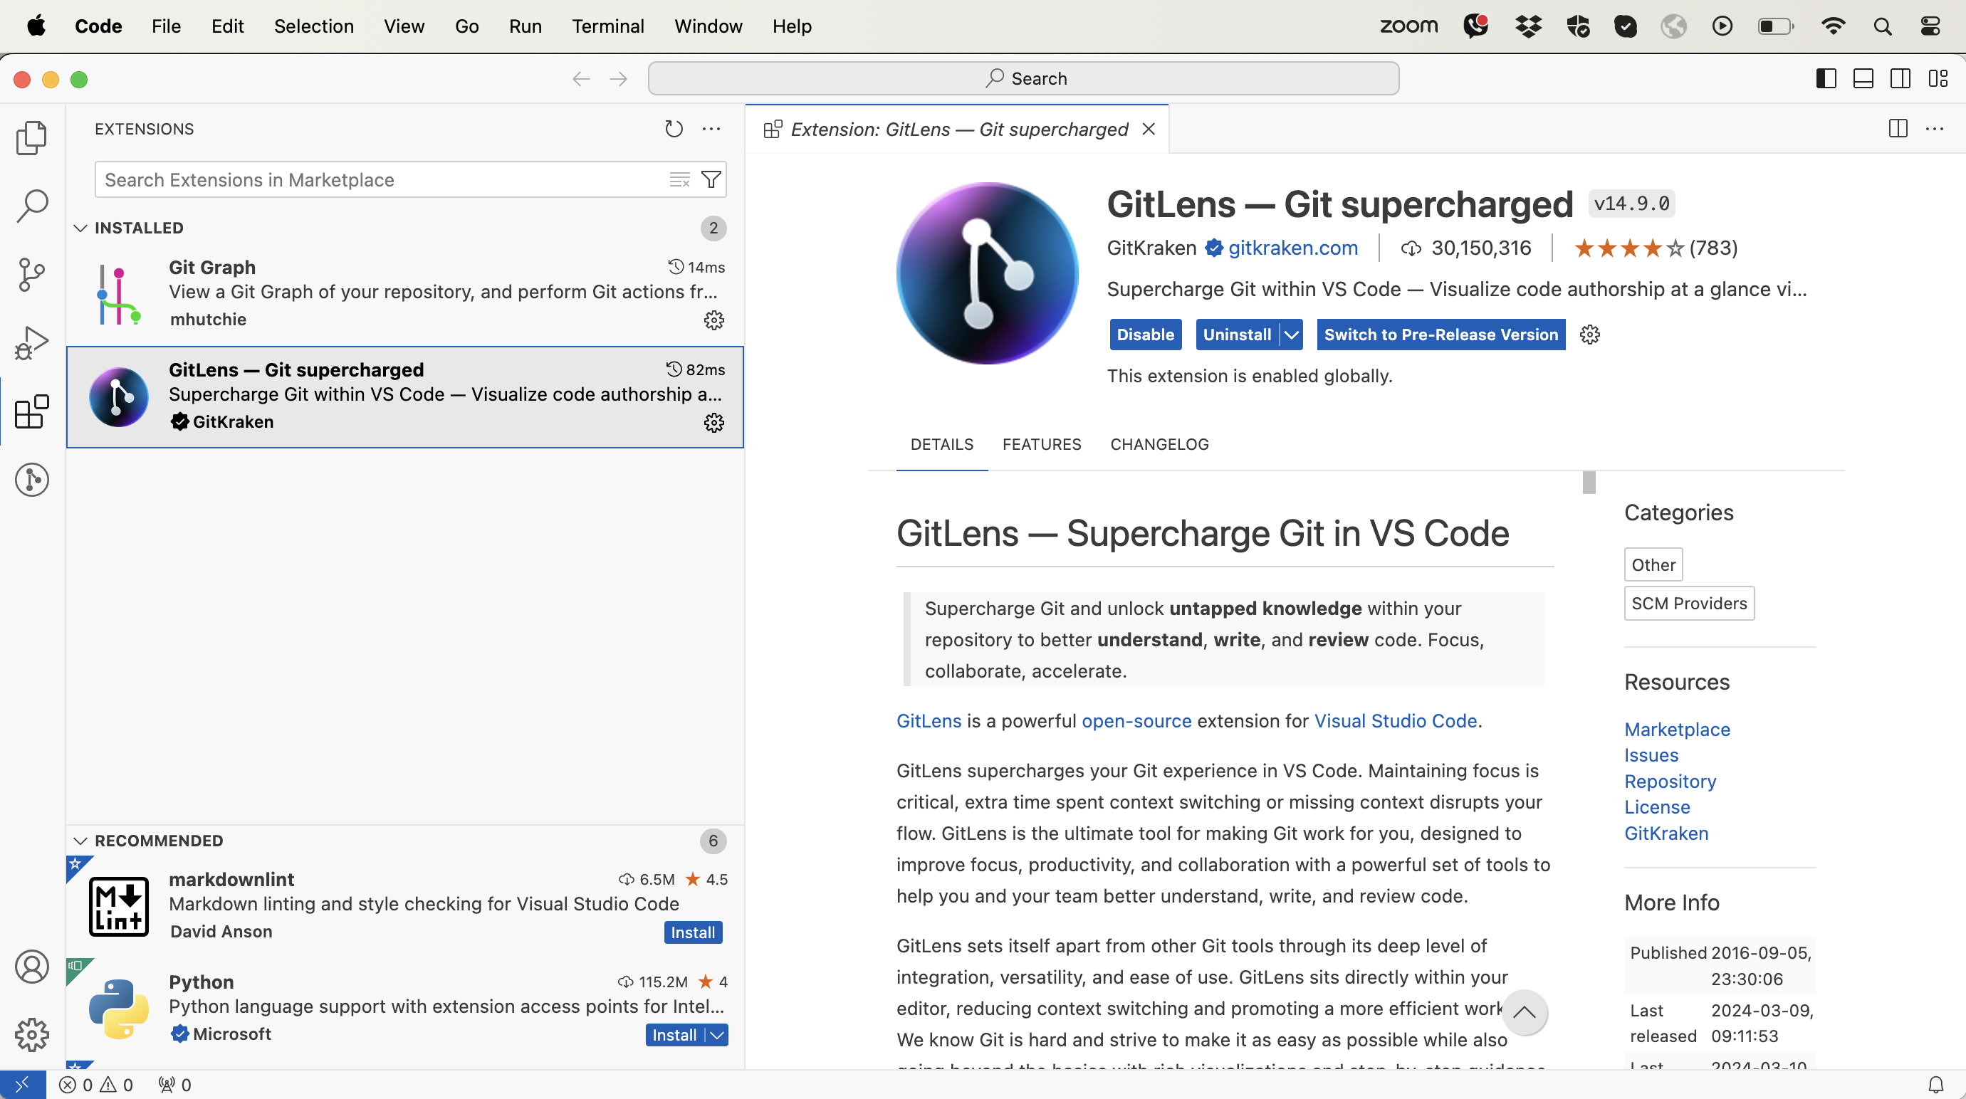
Task: Open the Go menu
Action: point(467,26)
